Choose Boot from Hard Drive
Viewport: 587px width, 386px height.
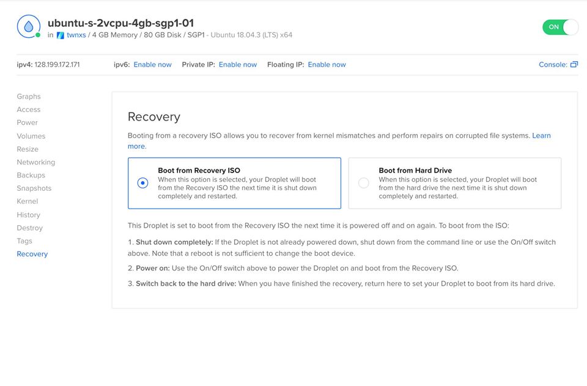click(x=363, y=182)
